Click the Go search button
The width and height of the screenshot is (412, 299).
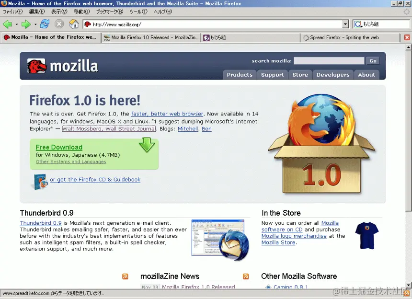coord(373,61)
